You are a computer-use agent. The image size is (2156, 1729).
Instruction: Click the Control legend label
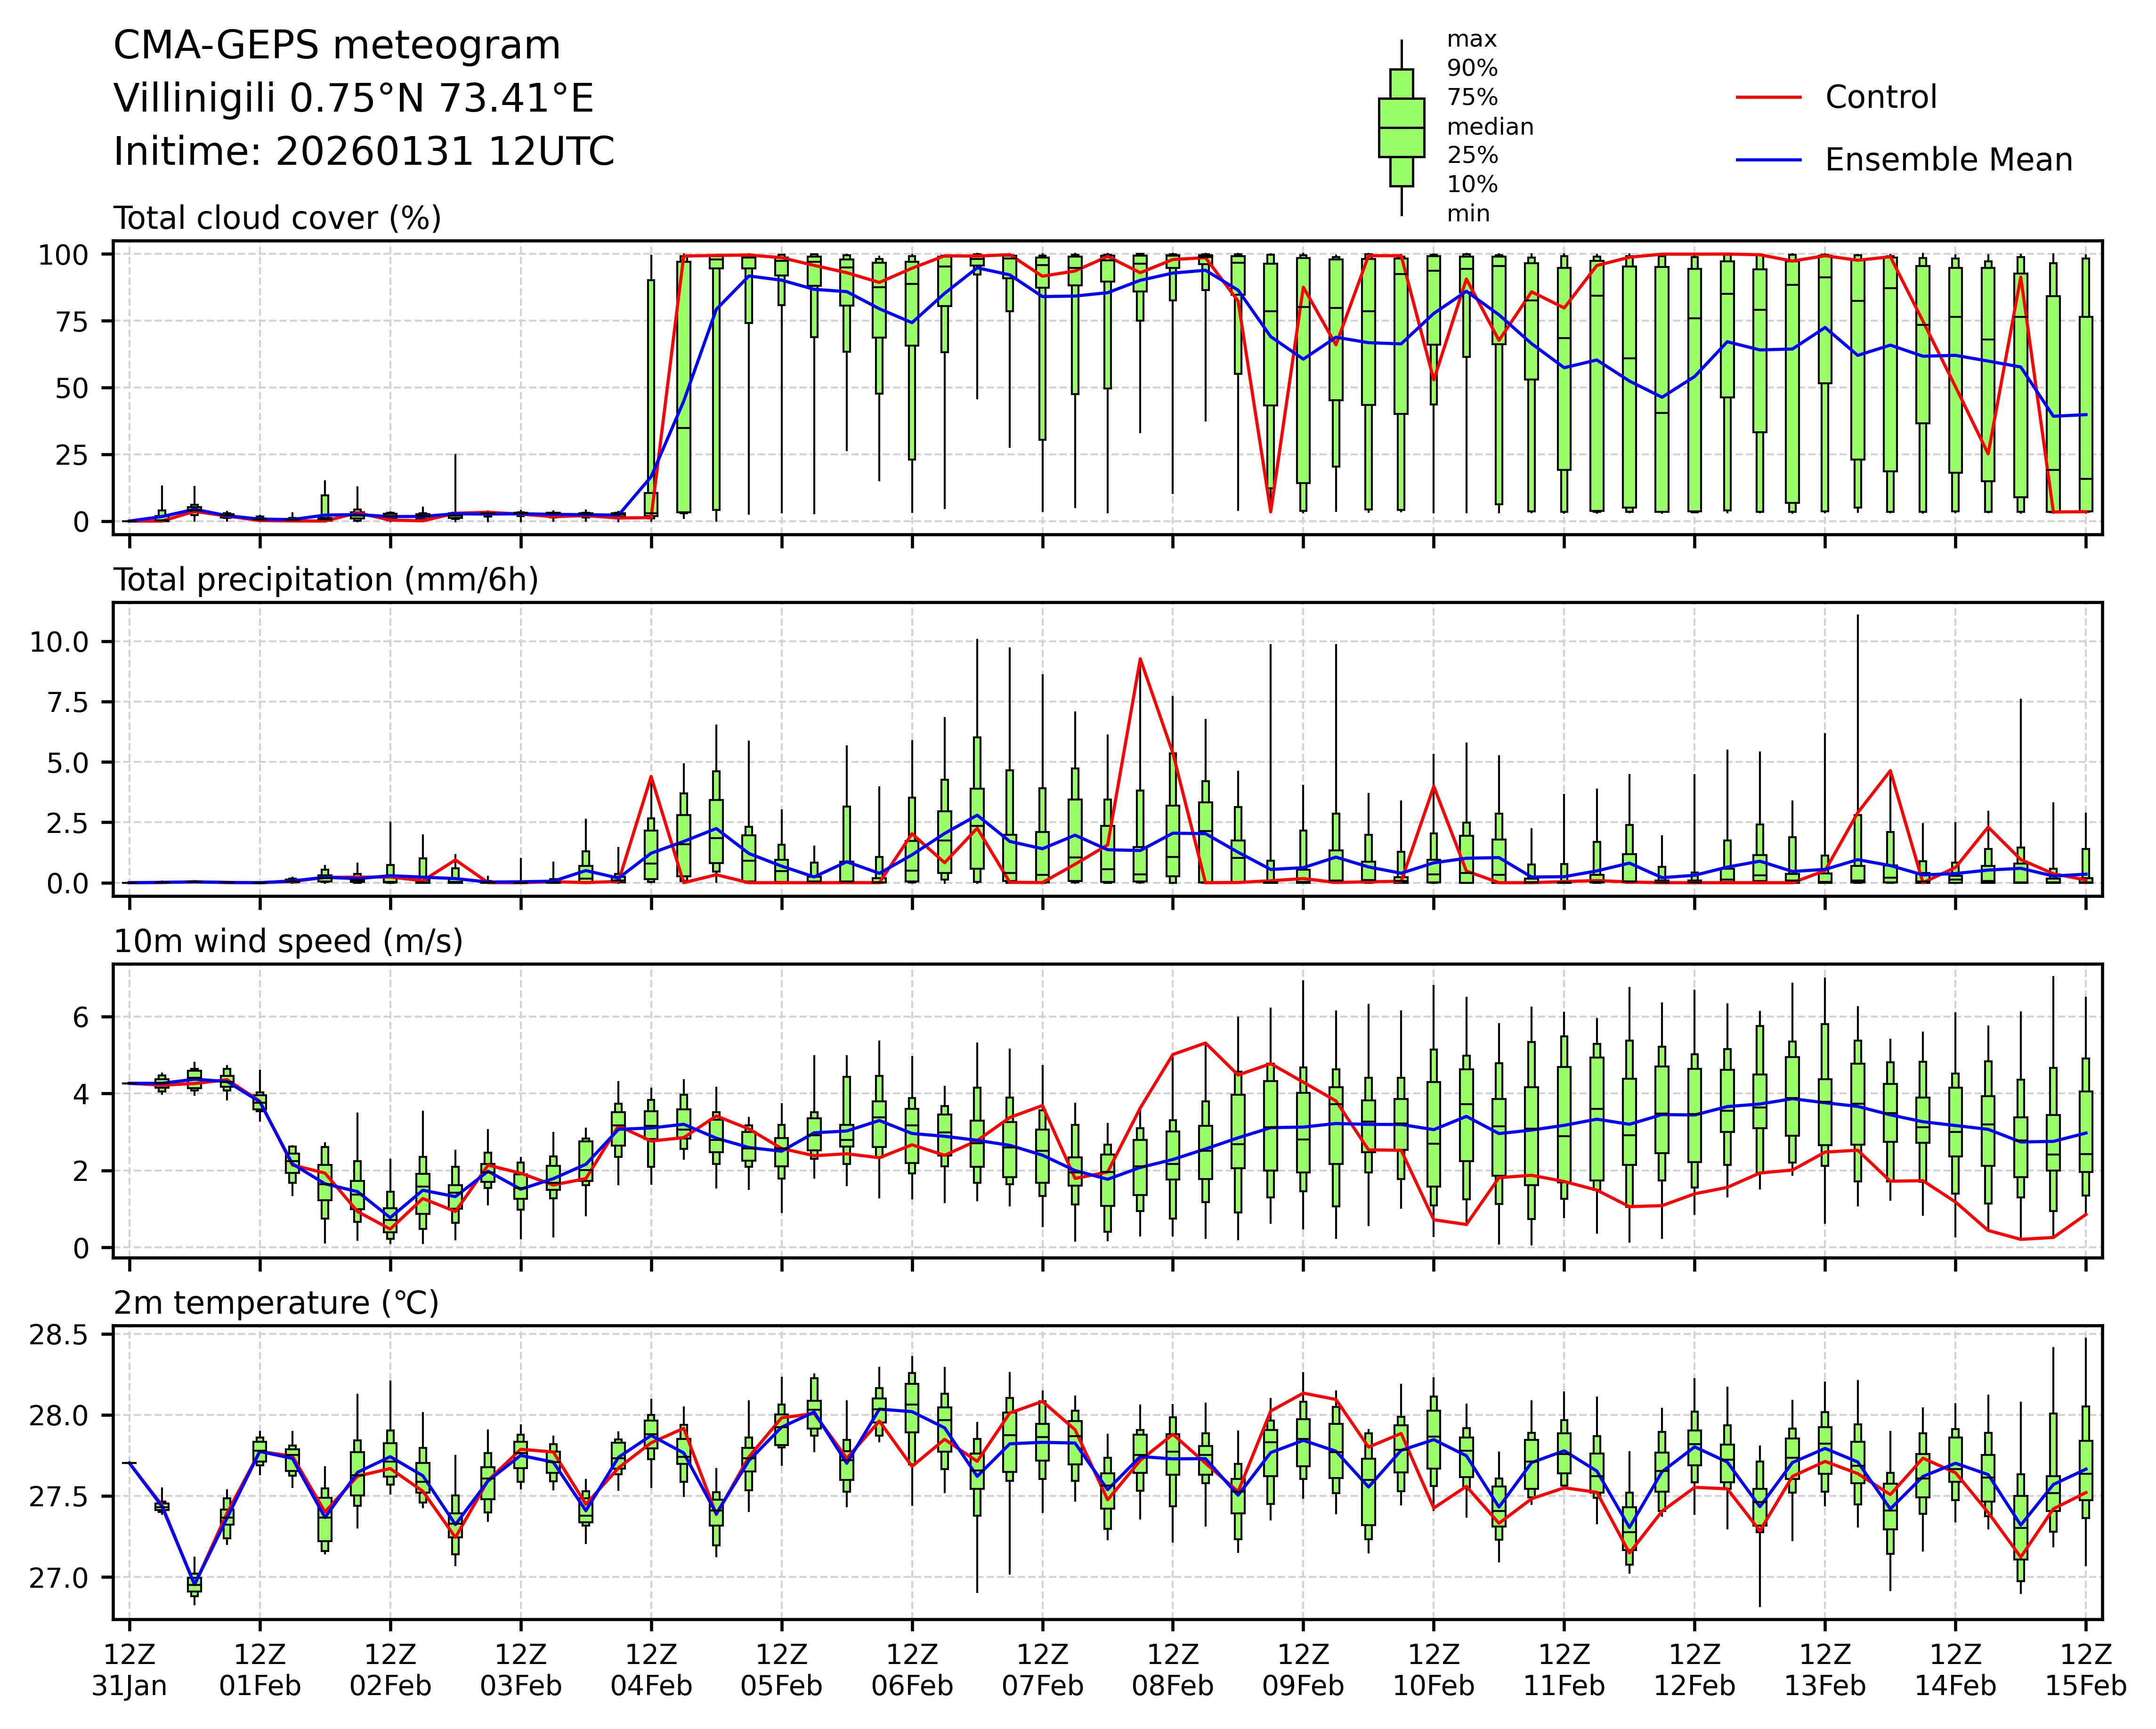1880,98
